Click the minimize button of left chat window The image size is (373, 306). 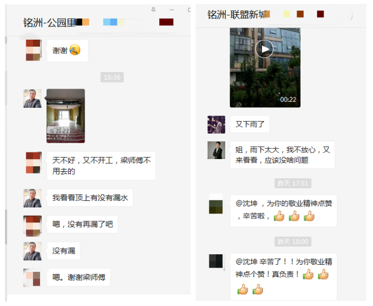pos(172,10)
